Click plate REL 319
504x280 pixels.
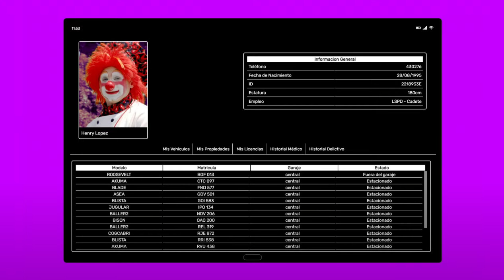coord(206,227)
